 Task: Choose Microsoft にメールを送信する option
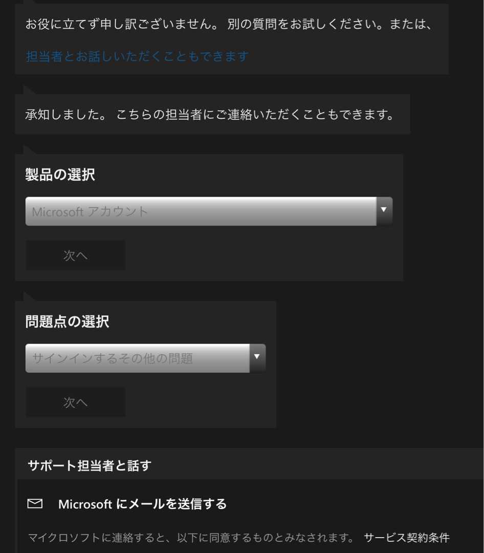[142, 504]
